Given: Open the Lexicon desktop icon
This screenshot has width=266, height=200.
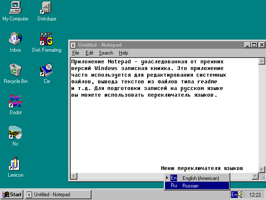Looking at the screenshot, I should tap(15, 164).
